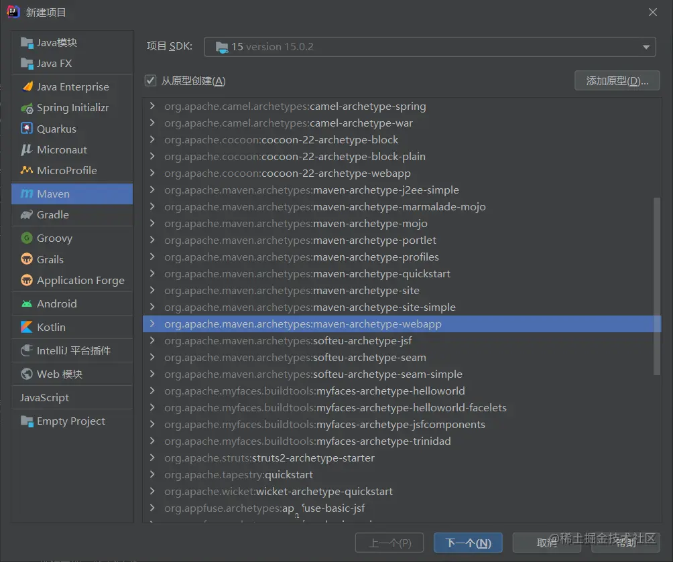
Task: Select Java Enterprise project type
Action: (x=72, y=86)
